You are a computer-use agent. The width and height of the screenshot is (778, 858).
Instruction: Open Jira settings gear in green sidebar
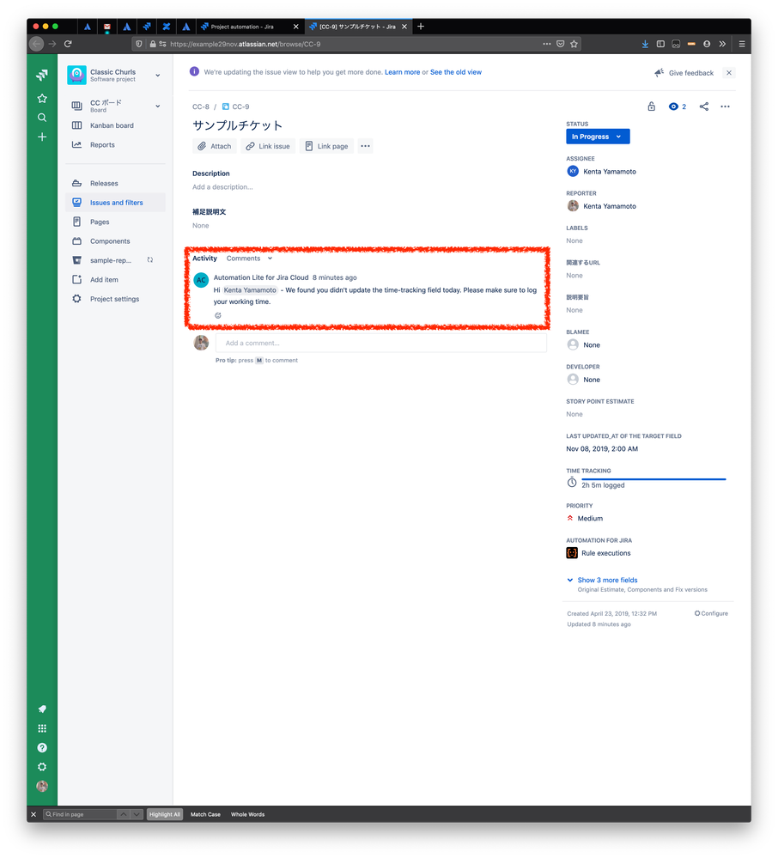pos(41,767)
